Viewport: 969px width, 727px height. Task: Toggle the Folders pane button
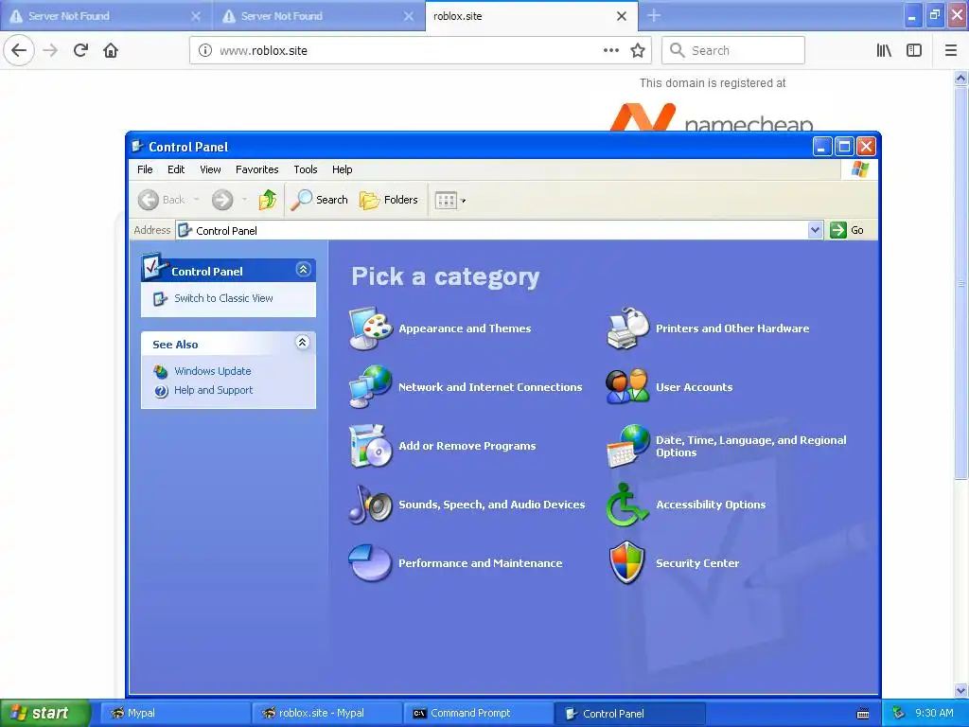(x=389, y=200)
